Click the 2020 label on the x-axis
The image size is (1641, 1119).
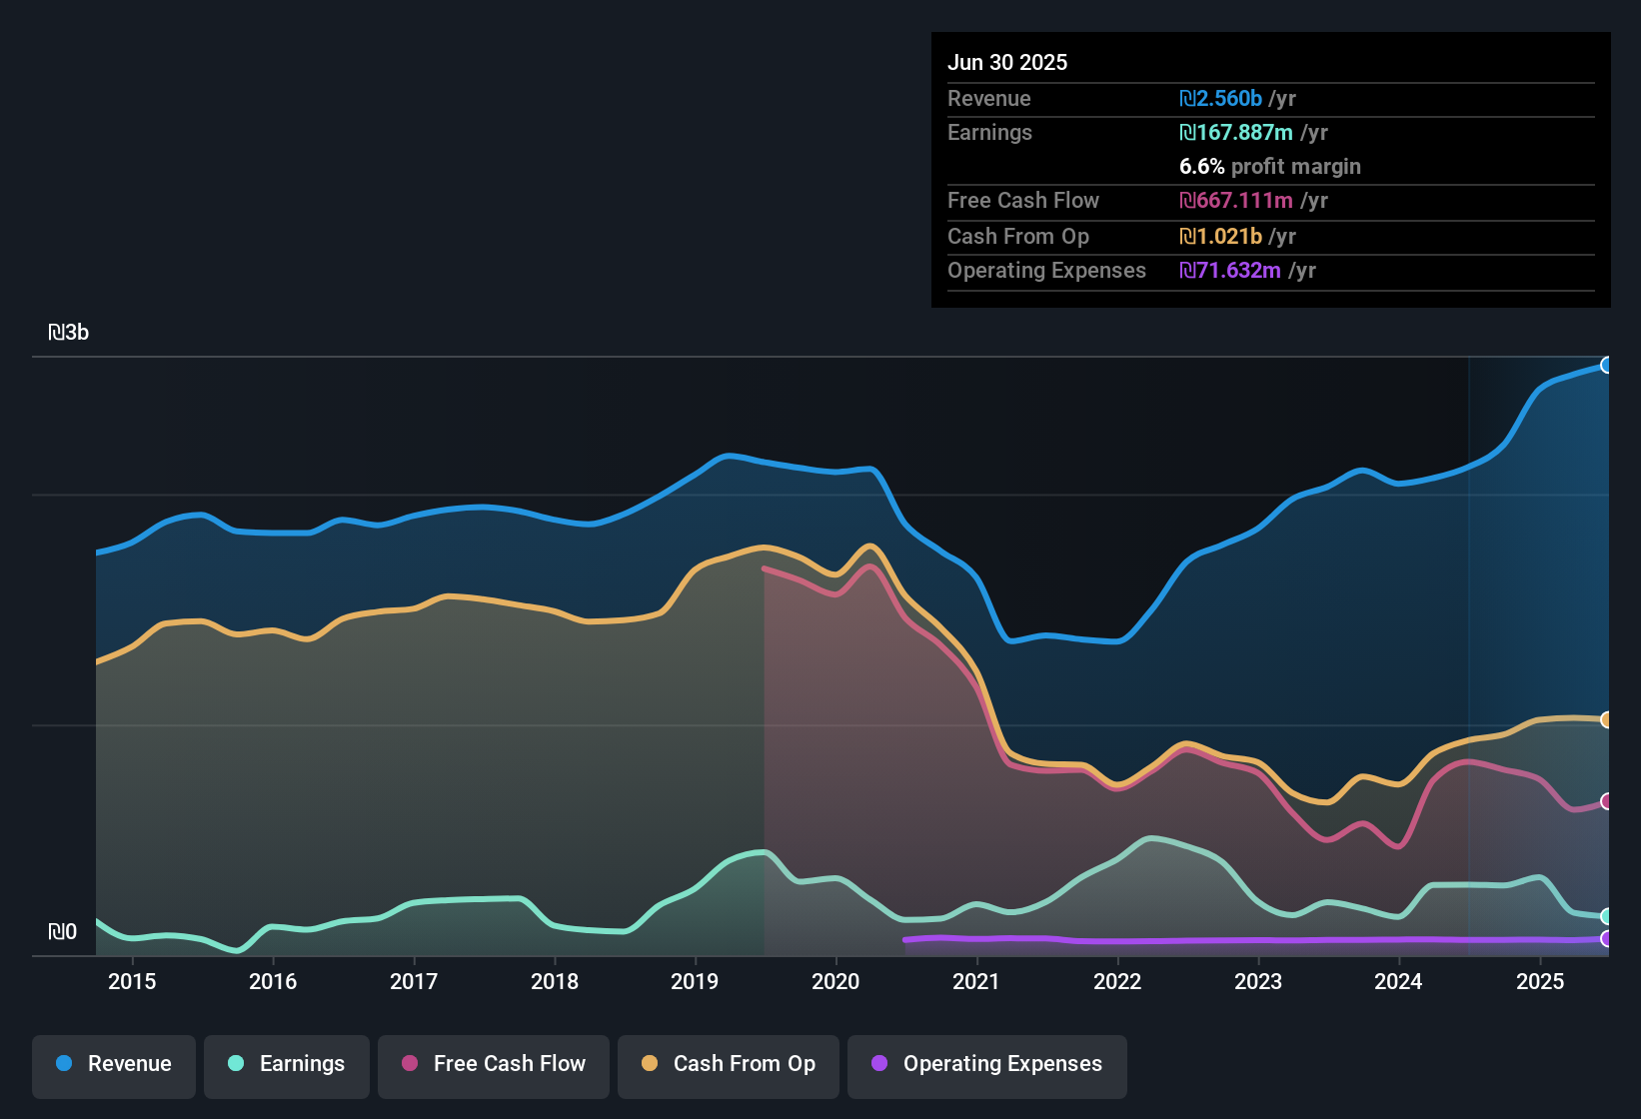[835, 981]
